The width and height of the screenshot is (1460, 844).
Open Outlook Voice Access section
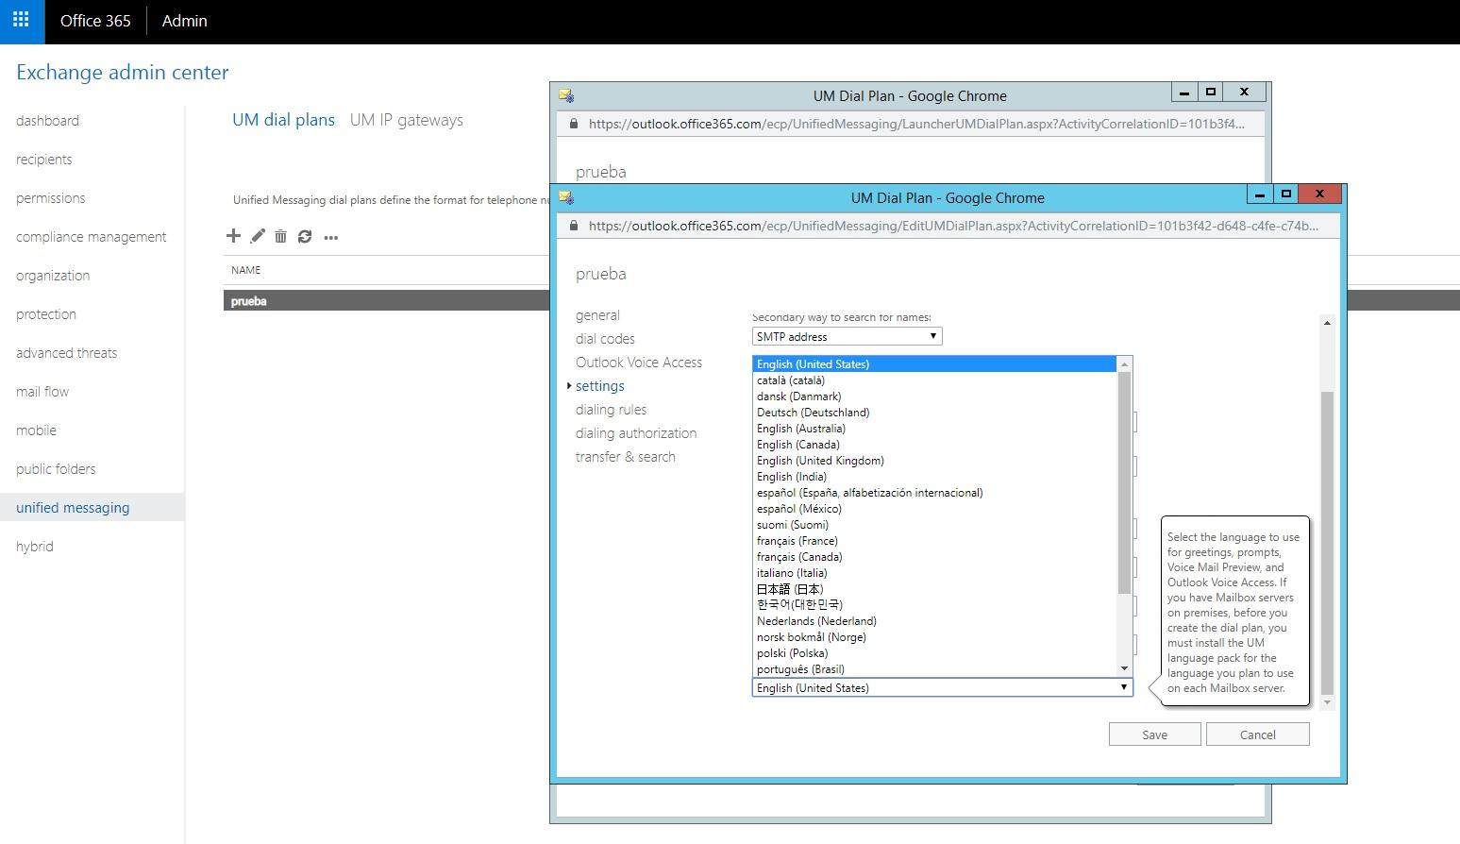pos(639,363)
